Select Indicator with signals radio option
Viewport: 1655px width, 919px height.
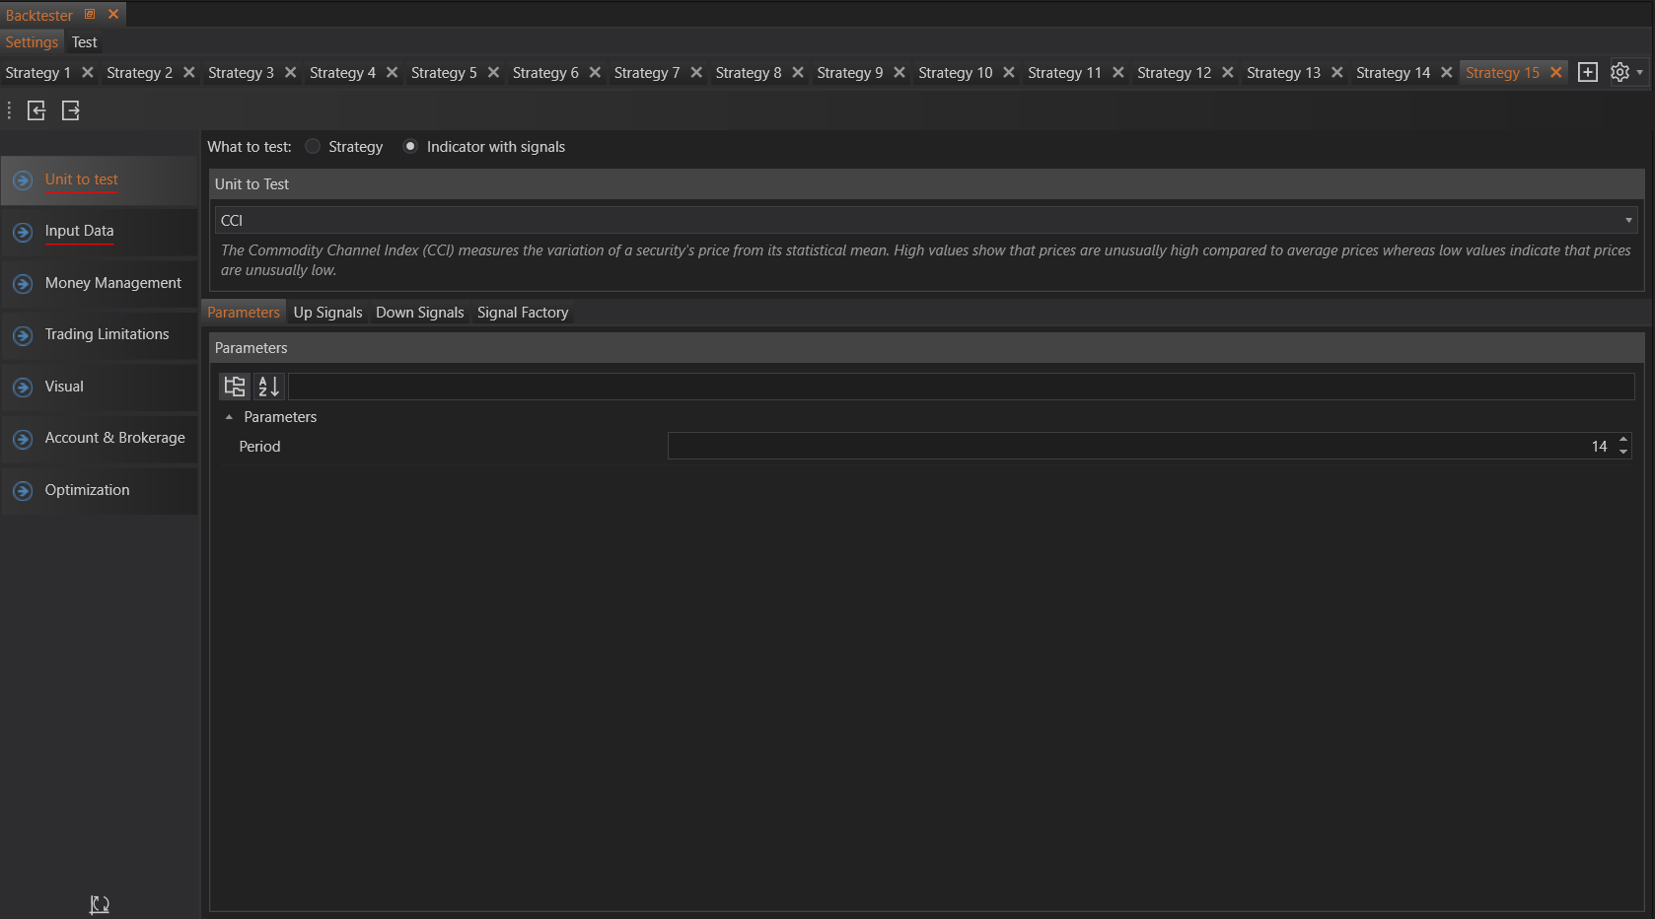(x=410, y=147)
